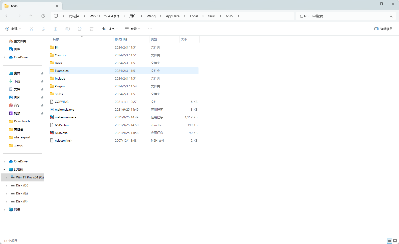Open the more options ellipsis menu
The width and height of the screenshot is (399, 244).
point(150,29)
